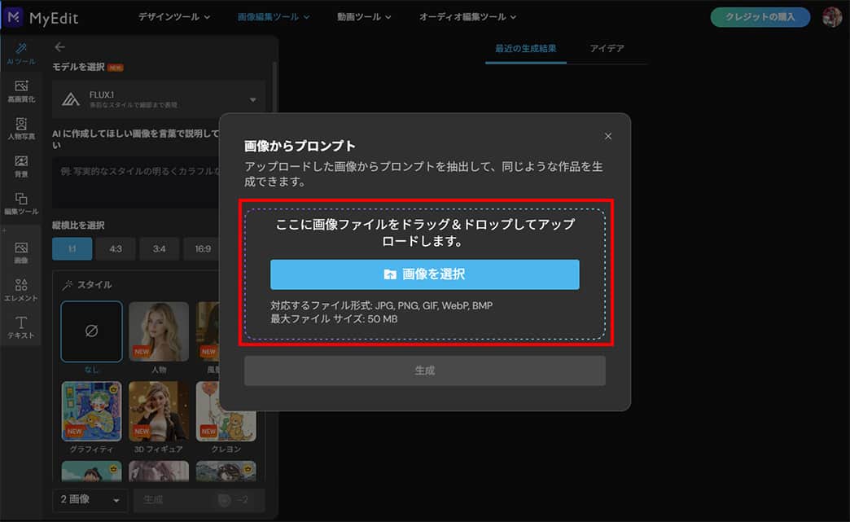
Task: Select the AIツール sidebar icon
Action: pyautogui.click(x=20, y=51)
